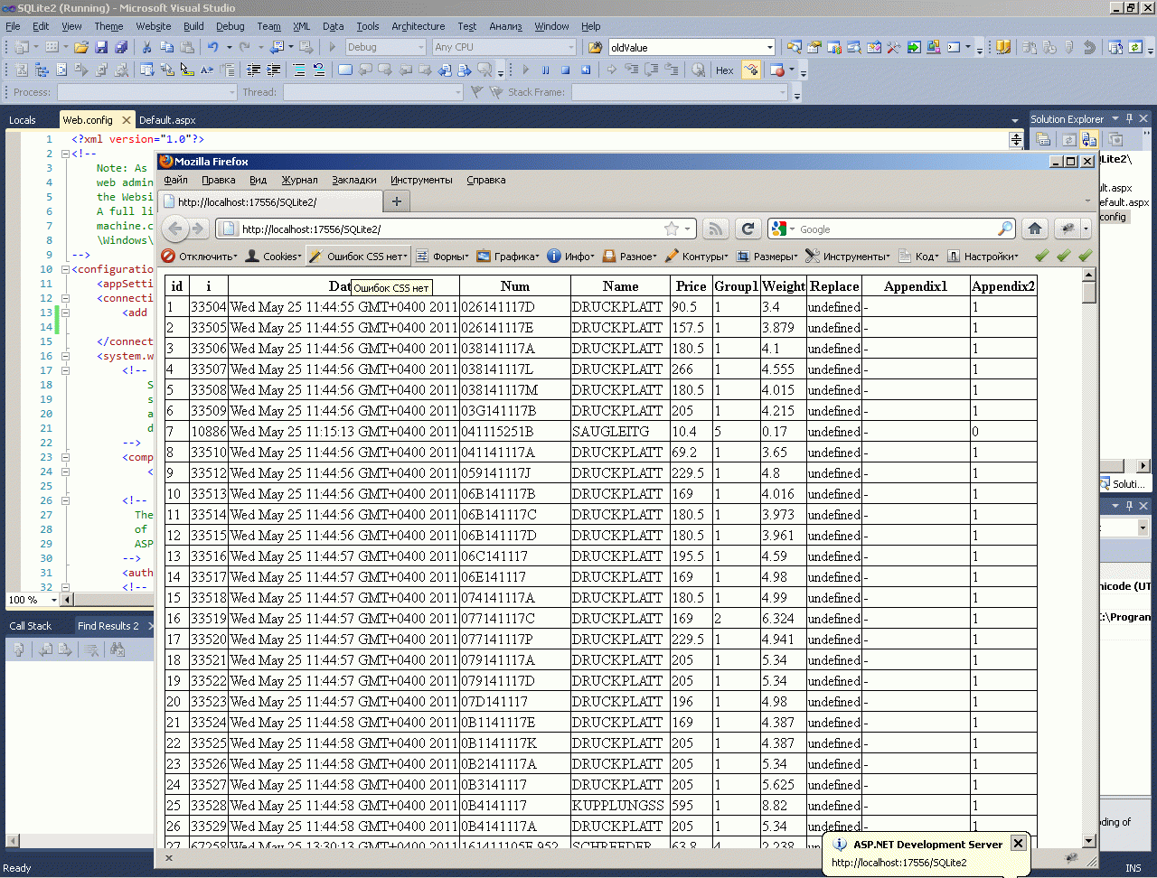Open the Architecture menu in Visual Studio
This screenshot has width=1157, height=878.
(418, 26)
